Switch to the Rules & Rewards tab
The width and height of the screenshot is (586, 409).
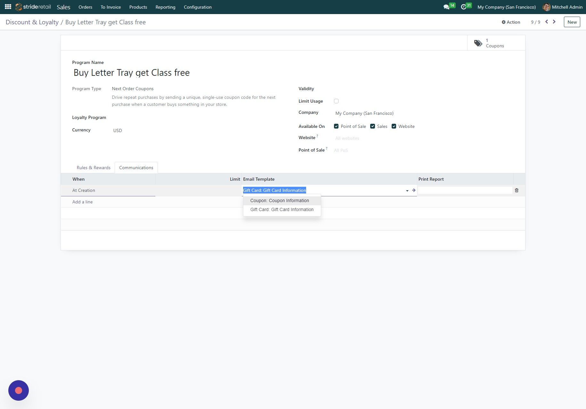coord(94,168)
